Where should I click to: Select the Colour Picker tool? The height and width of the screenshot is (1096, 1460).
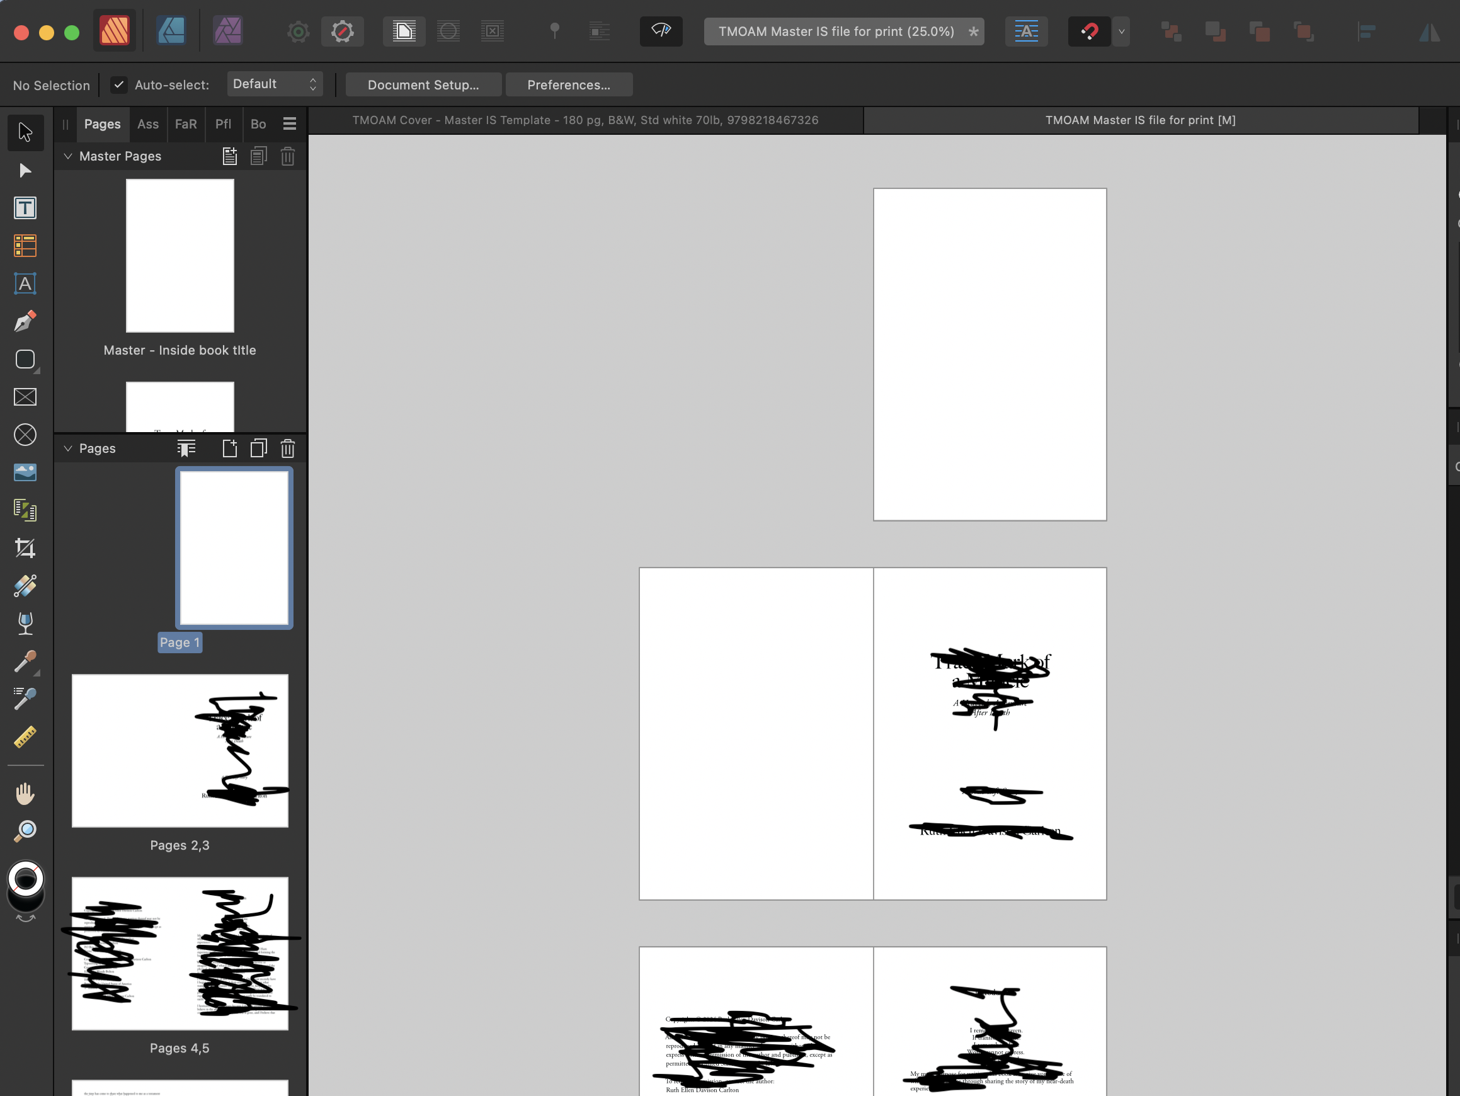(25, 661)
